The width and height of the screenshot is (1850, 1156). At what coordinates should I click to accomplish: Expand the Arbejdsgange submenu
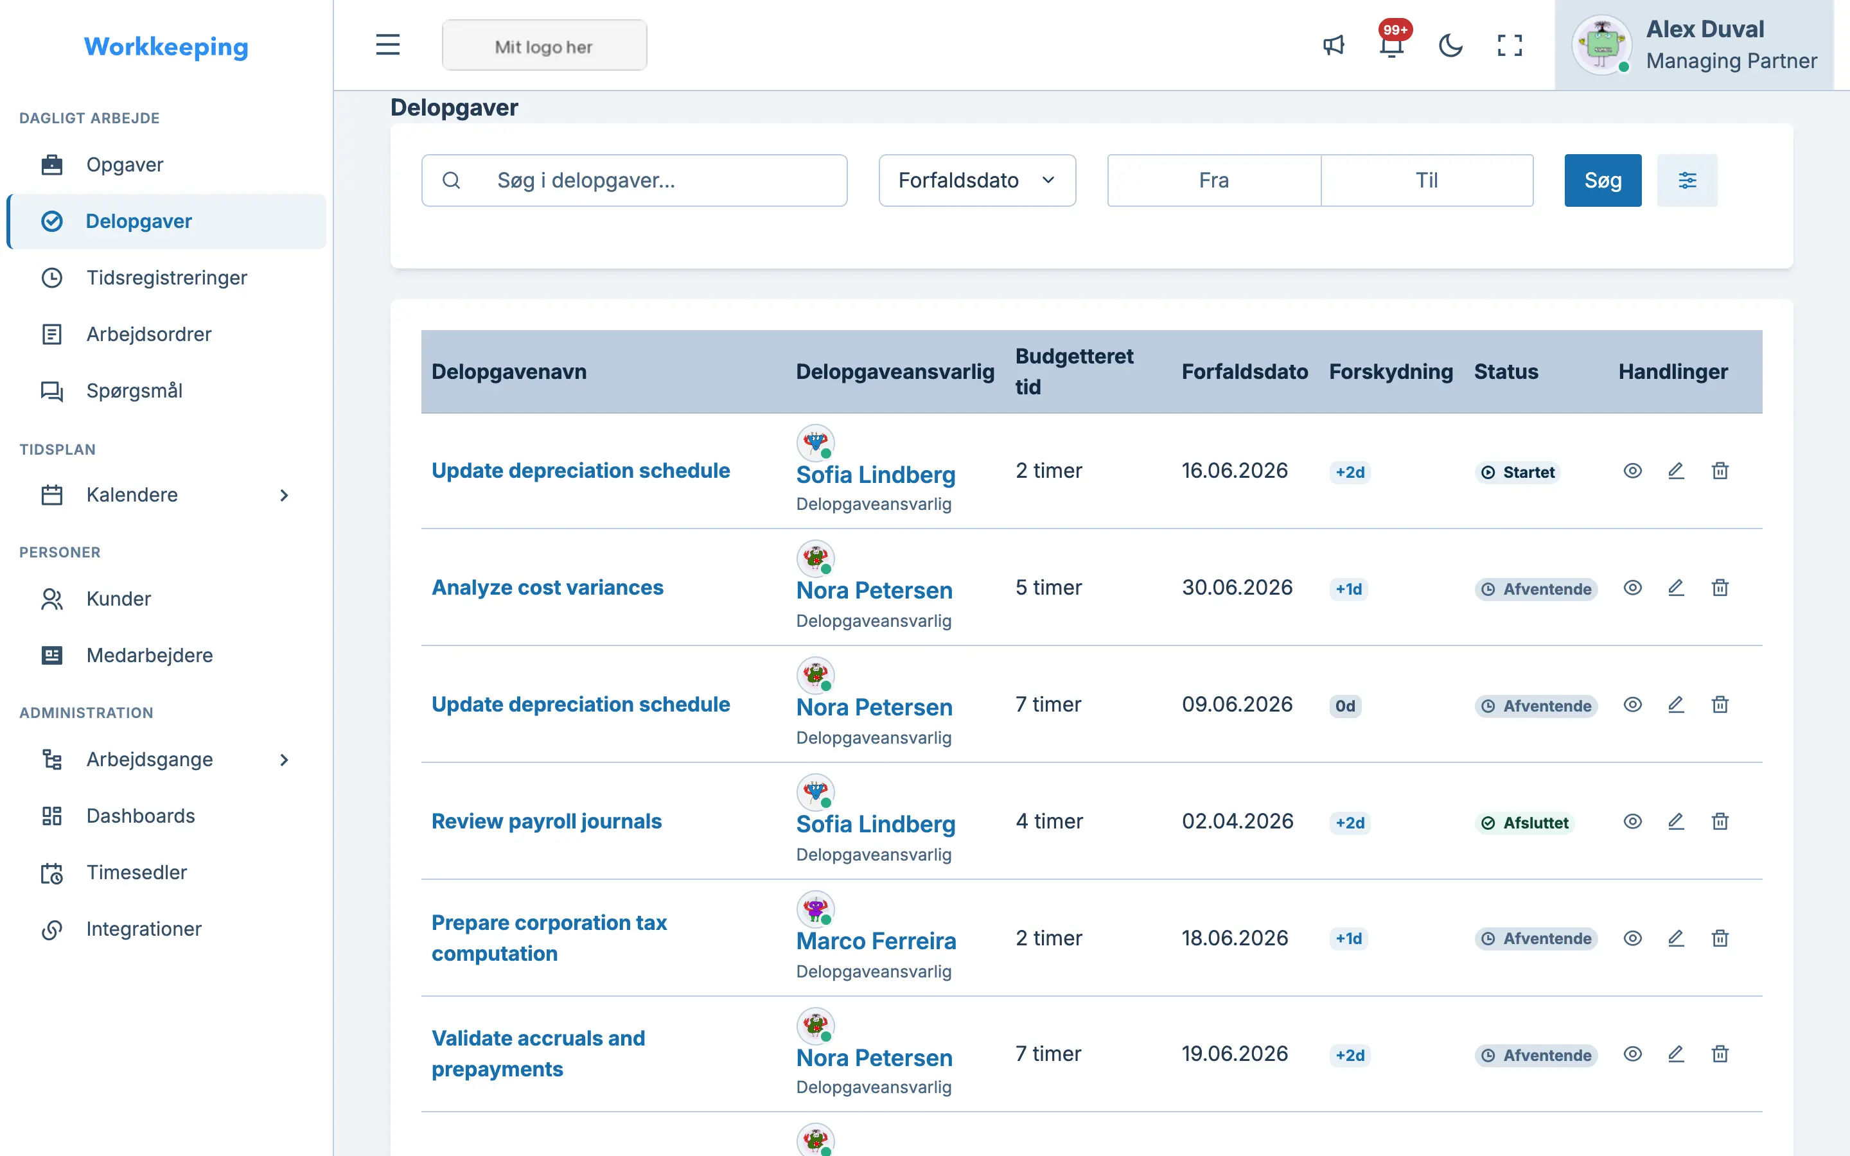tap(284, 760)
